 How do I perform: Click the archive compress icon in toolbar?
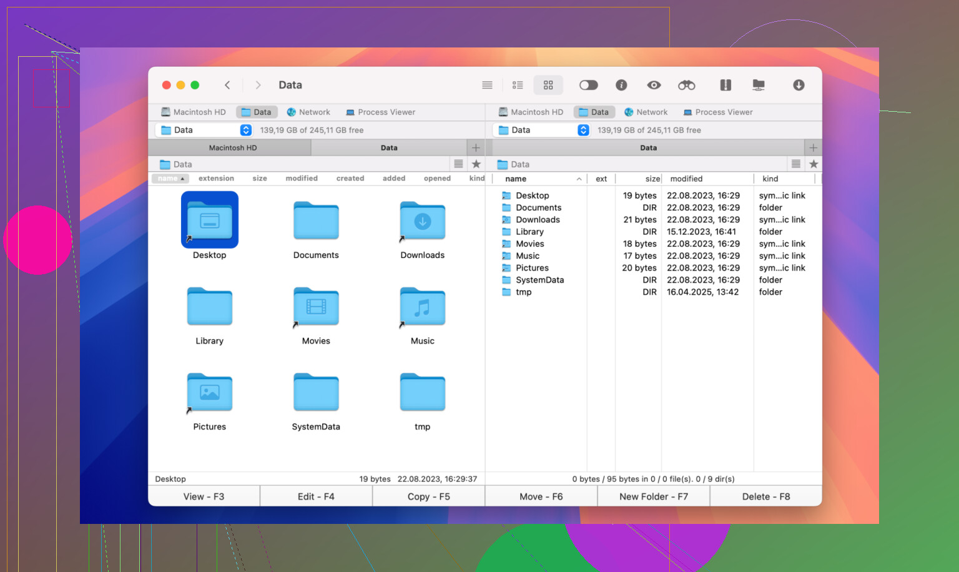coord(725,85)
